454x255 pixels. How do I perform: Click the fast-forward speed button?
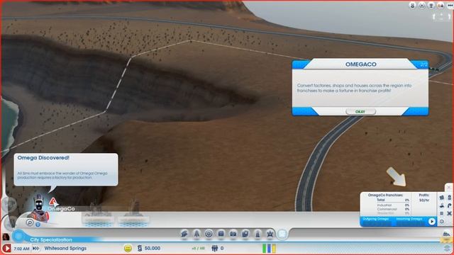36,249
